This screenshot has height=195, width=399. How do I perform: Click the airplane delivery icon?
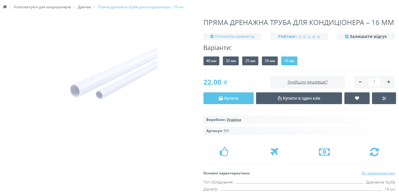pyautogui.click(x=274, y=152)
